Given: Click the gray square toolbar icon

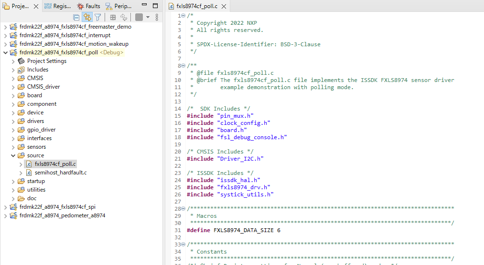Looking at the screenshot, I should (139, 17).
